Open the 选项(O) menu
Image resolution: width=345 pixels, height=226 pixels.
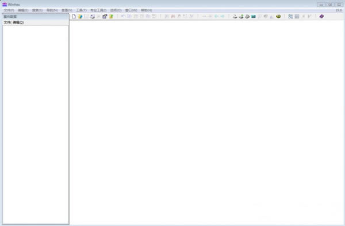(x=116, y=10)
